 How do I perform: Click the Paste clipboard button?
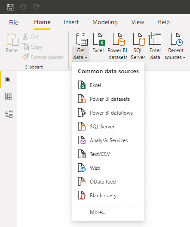click(x=12, y=43)
